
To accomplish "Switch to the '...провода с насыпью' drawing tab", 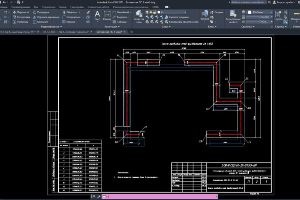I will click(66, 32).
